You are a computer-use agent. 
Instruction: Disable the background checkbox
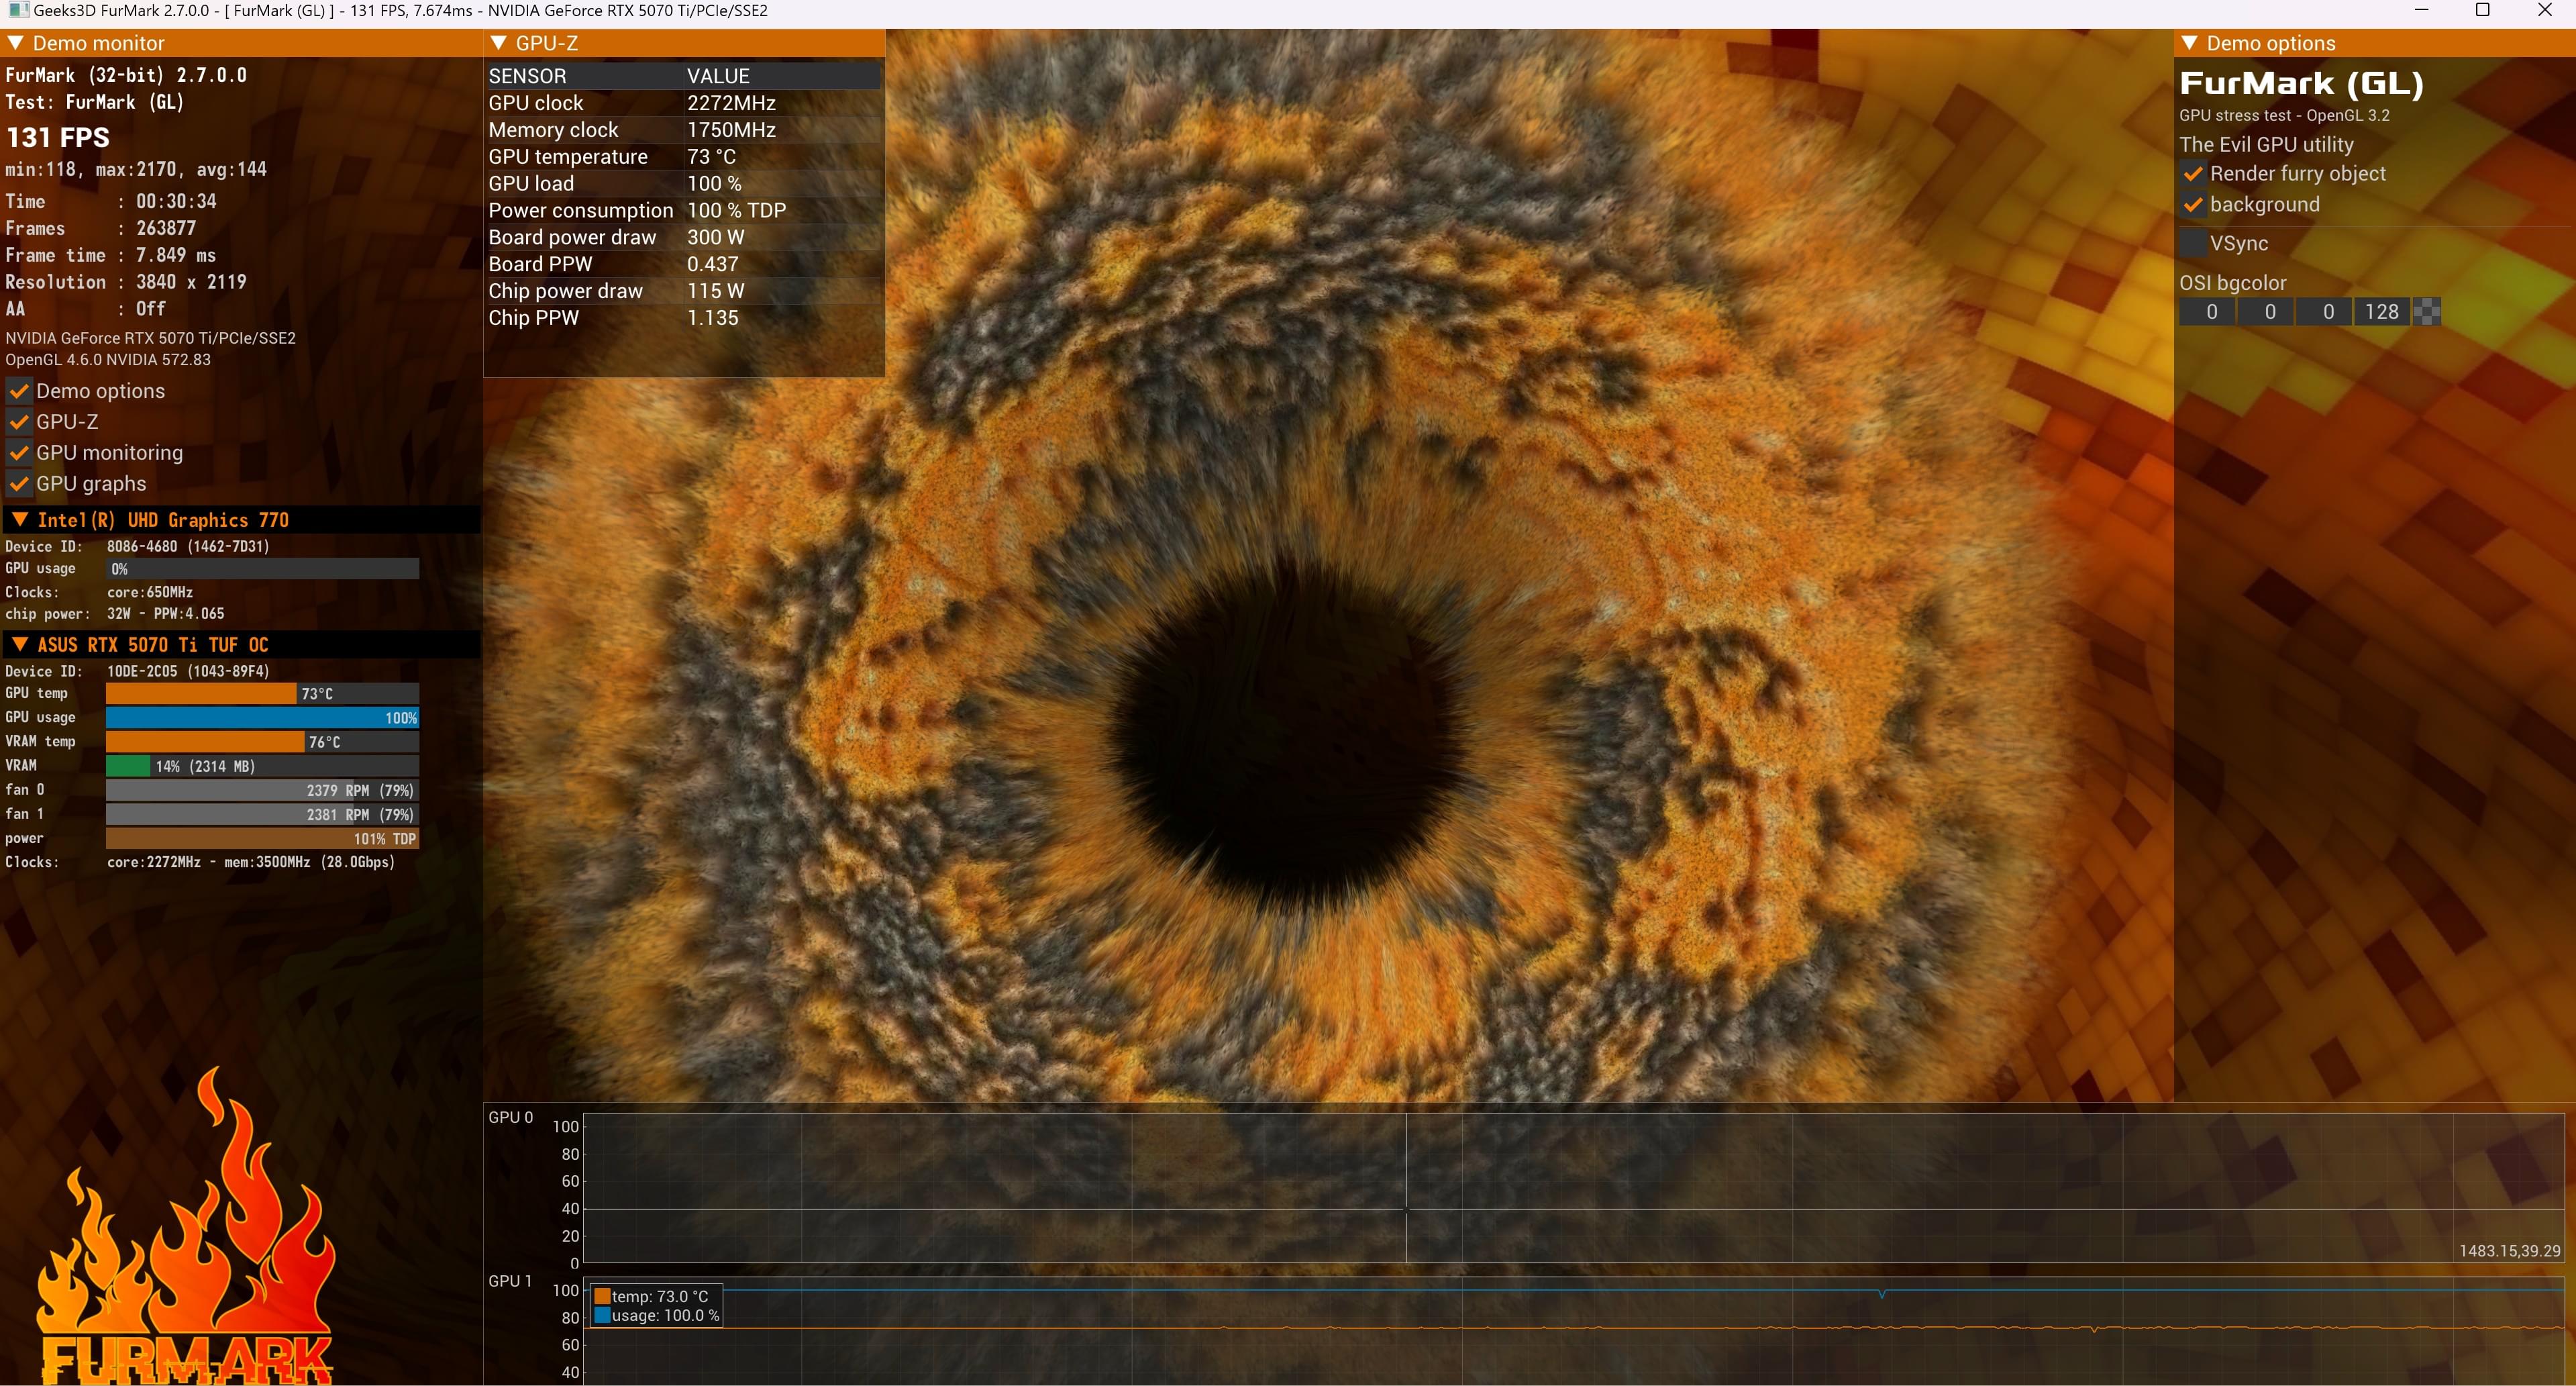click(x=2193, y=205)
